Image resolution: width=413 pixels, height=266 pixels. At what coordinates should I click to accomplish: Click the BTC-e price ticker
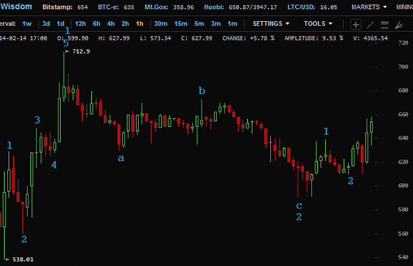(116, 7)
